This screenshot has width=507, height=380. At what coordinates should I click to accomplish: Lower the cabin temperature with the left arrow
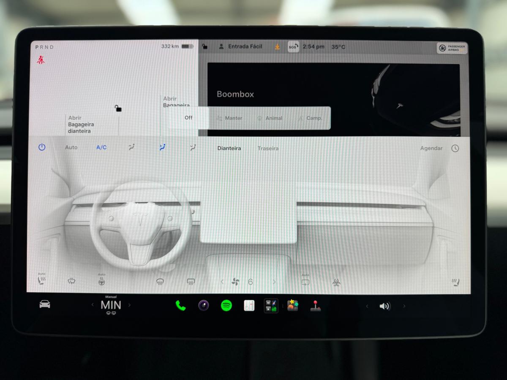pyautogui.click(x=93, y=305)
